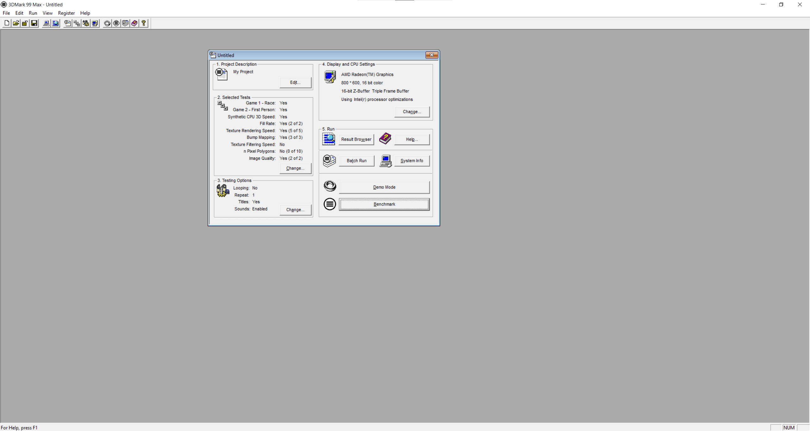Launch Result Browser from toolbar magnifier icon
Image resolution: width=810 pixels, height=431 pixels.
pyautogui.click(x=55, y=23)
